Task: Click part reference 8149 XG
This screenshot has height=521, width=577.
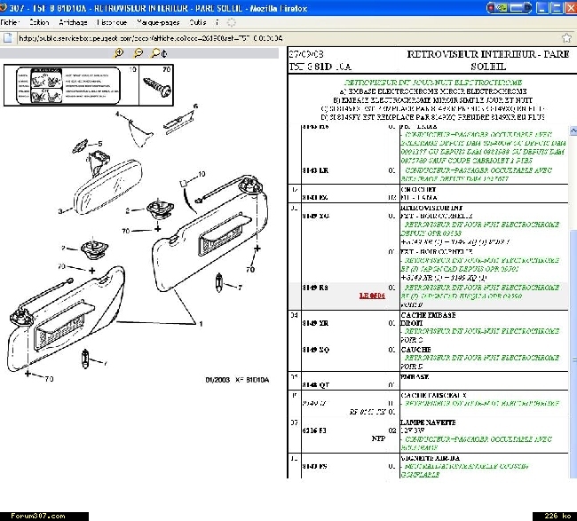Action: pyautogui.click(x=315, y=216)
